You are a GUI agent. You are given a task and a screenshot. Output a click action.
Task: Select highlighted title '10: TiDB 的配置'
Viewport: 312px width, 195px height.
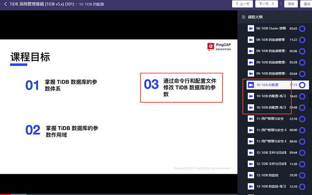[x=267, y=85]
